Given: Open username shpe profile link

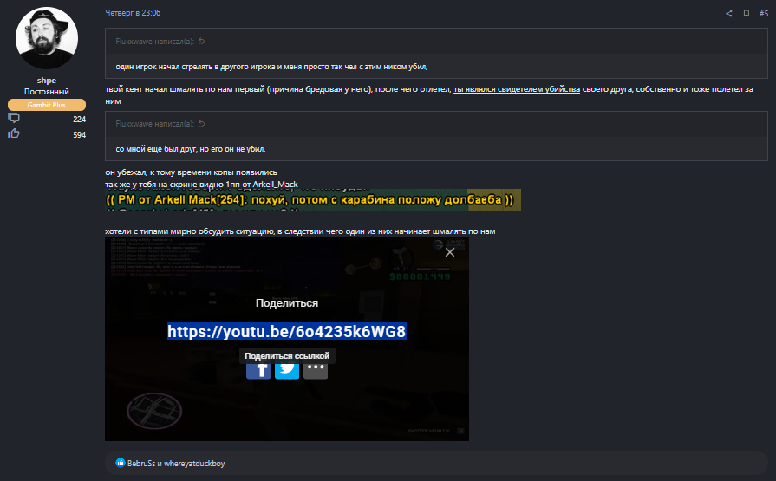Looking at the screenshot, I should (x=47, y=80).
